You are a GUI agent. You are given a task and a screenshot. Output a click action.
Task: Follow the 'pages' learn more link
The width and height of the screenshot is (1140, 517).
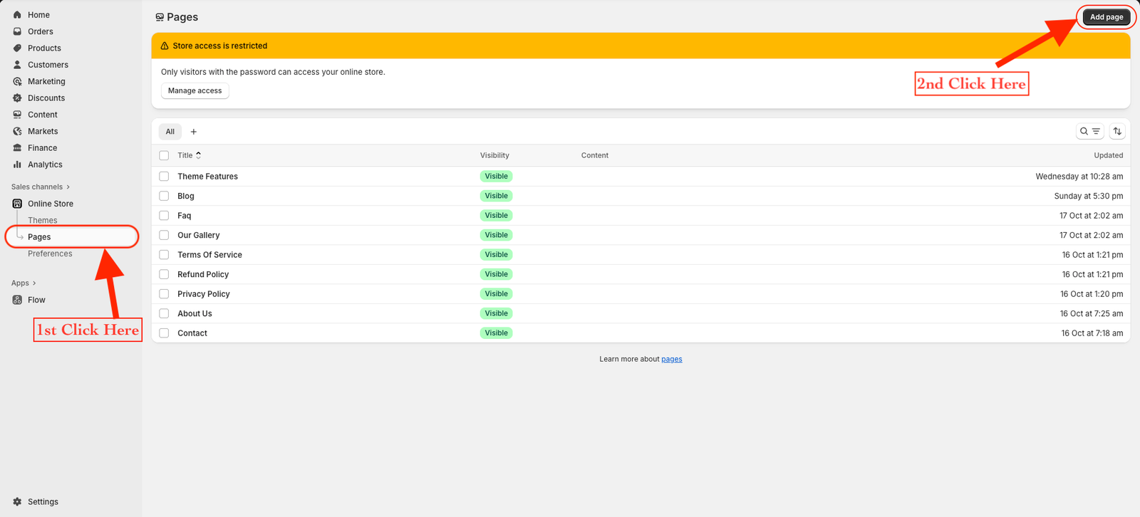671,360
